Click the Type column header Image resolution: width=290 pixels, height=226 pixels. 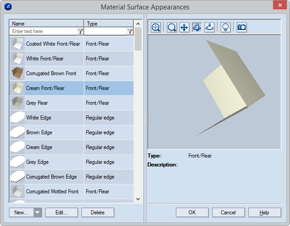tap(109, 24)
